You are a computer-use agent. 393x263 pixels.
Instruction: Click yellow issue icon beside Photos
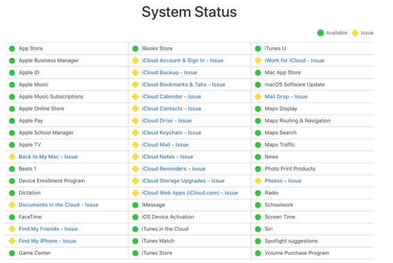(x=258, y=181)
